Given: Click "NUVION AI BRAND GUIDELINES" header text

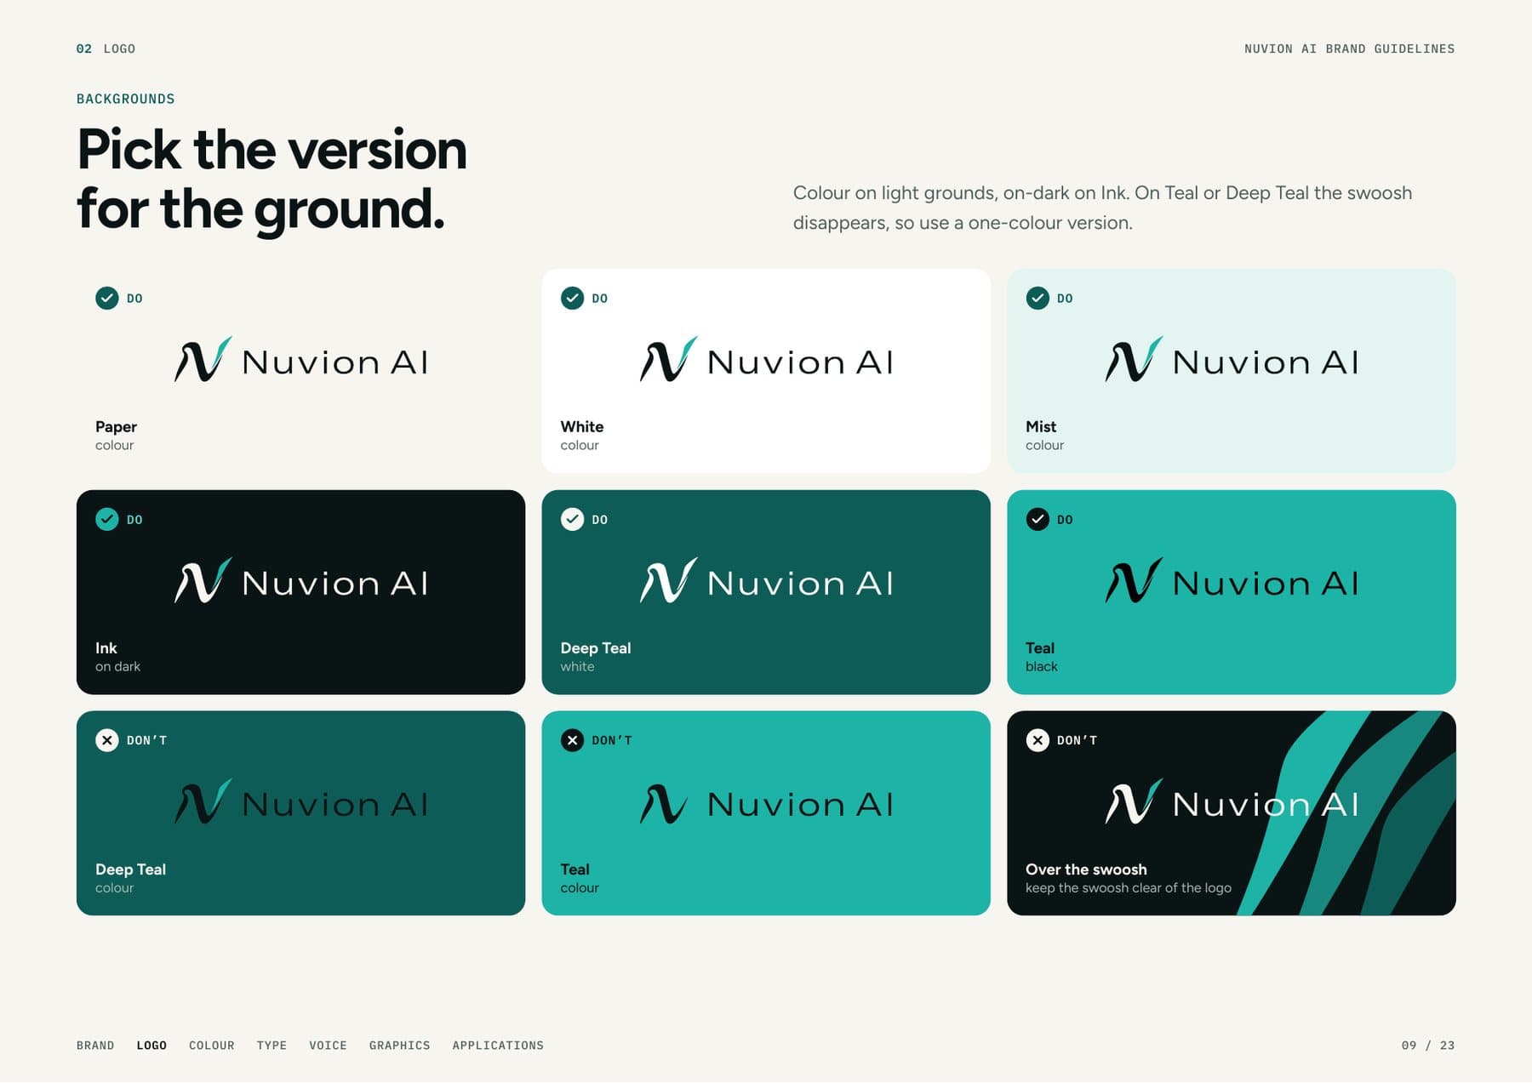Looking at the screenshot, I should tap(1349, 48).
